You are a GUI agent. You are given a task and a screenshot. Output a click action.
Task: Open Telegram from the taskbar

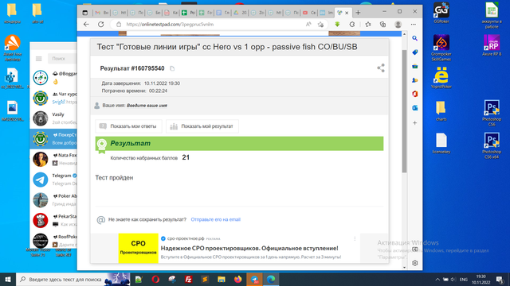255,279
